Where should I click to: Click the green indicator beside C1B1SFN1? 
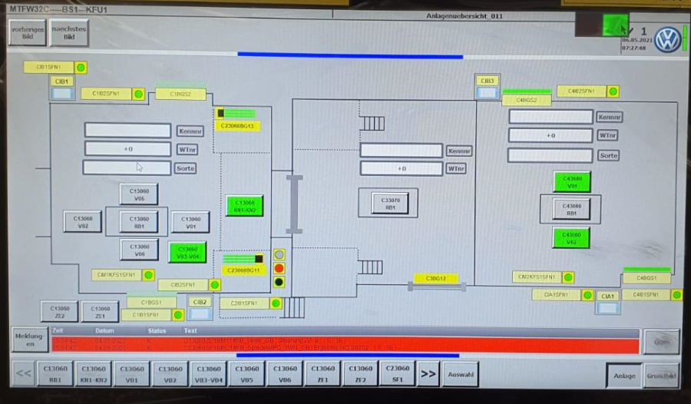click(x=81, y=68)
